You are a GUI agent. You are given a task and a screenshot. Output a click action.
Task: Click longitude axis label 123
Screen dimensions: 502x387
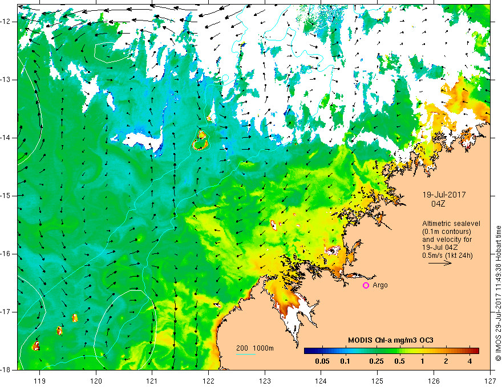(265, 381)
